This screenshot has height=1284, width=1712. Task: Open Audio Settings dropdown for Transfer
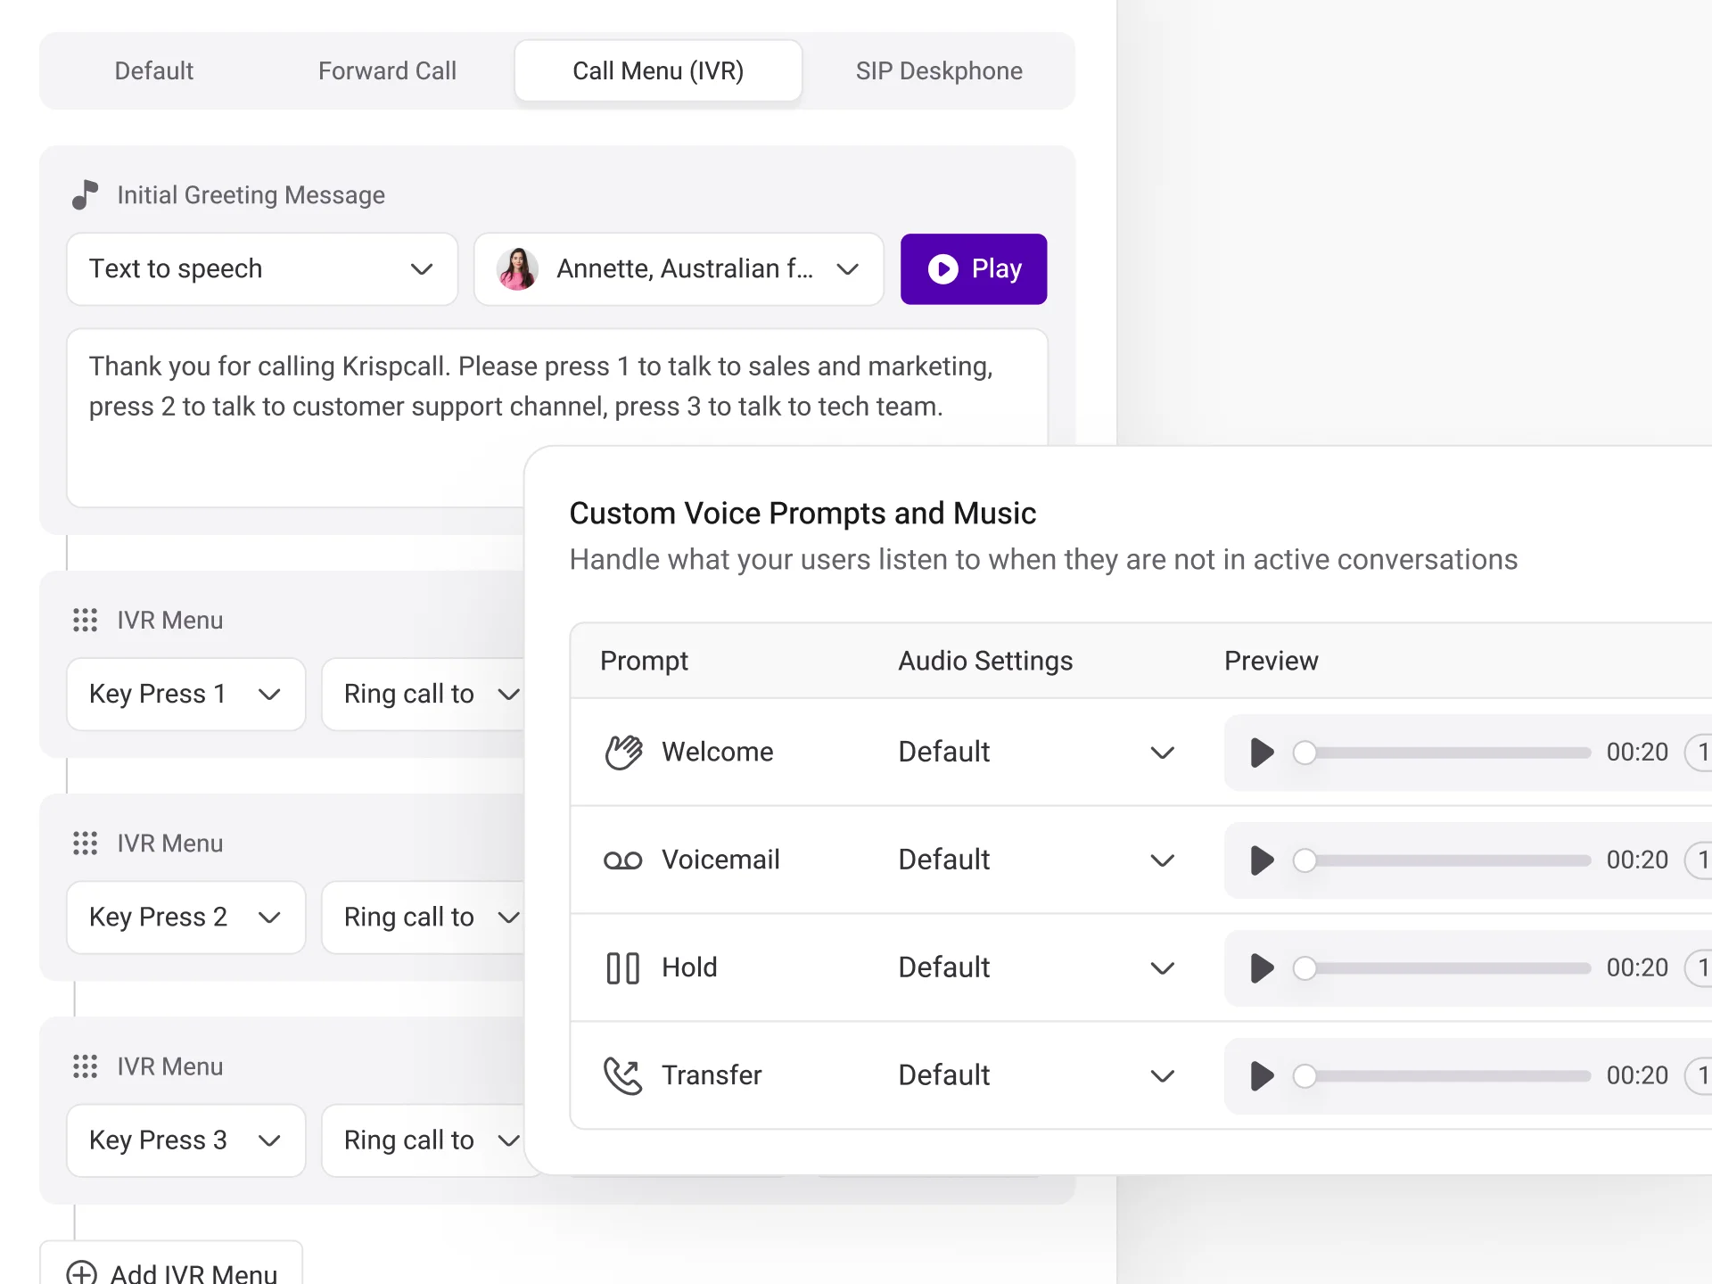[x=1036, y=1075]
